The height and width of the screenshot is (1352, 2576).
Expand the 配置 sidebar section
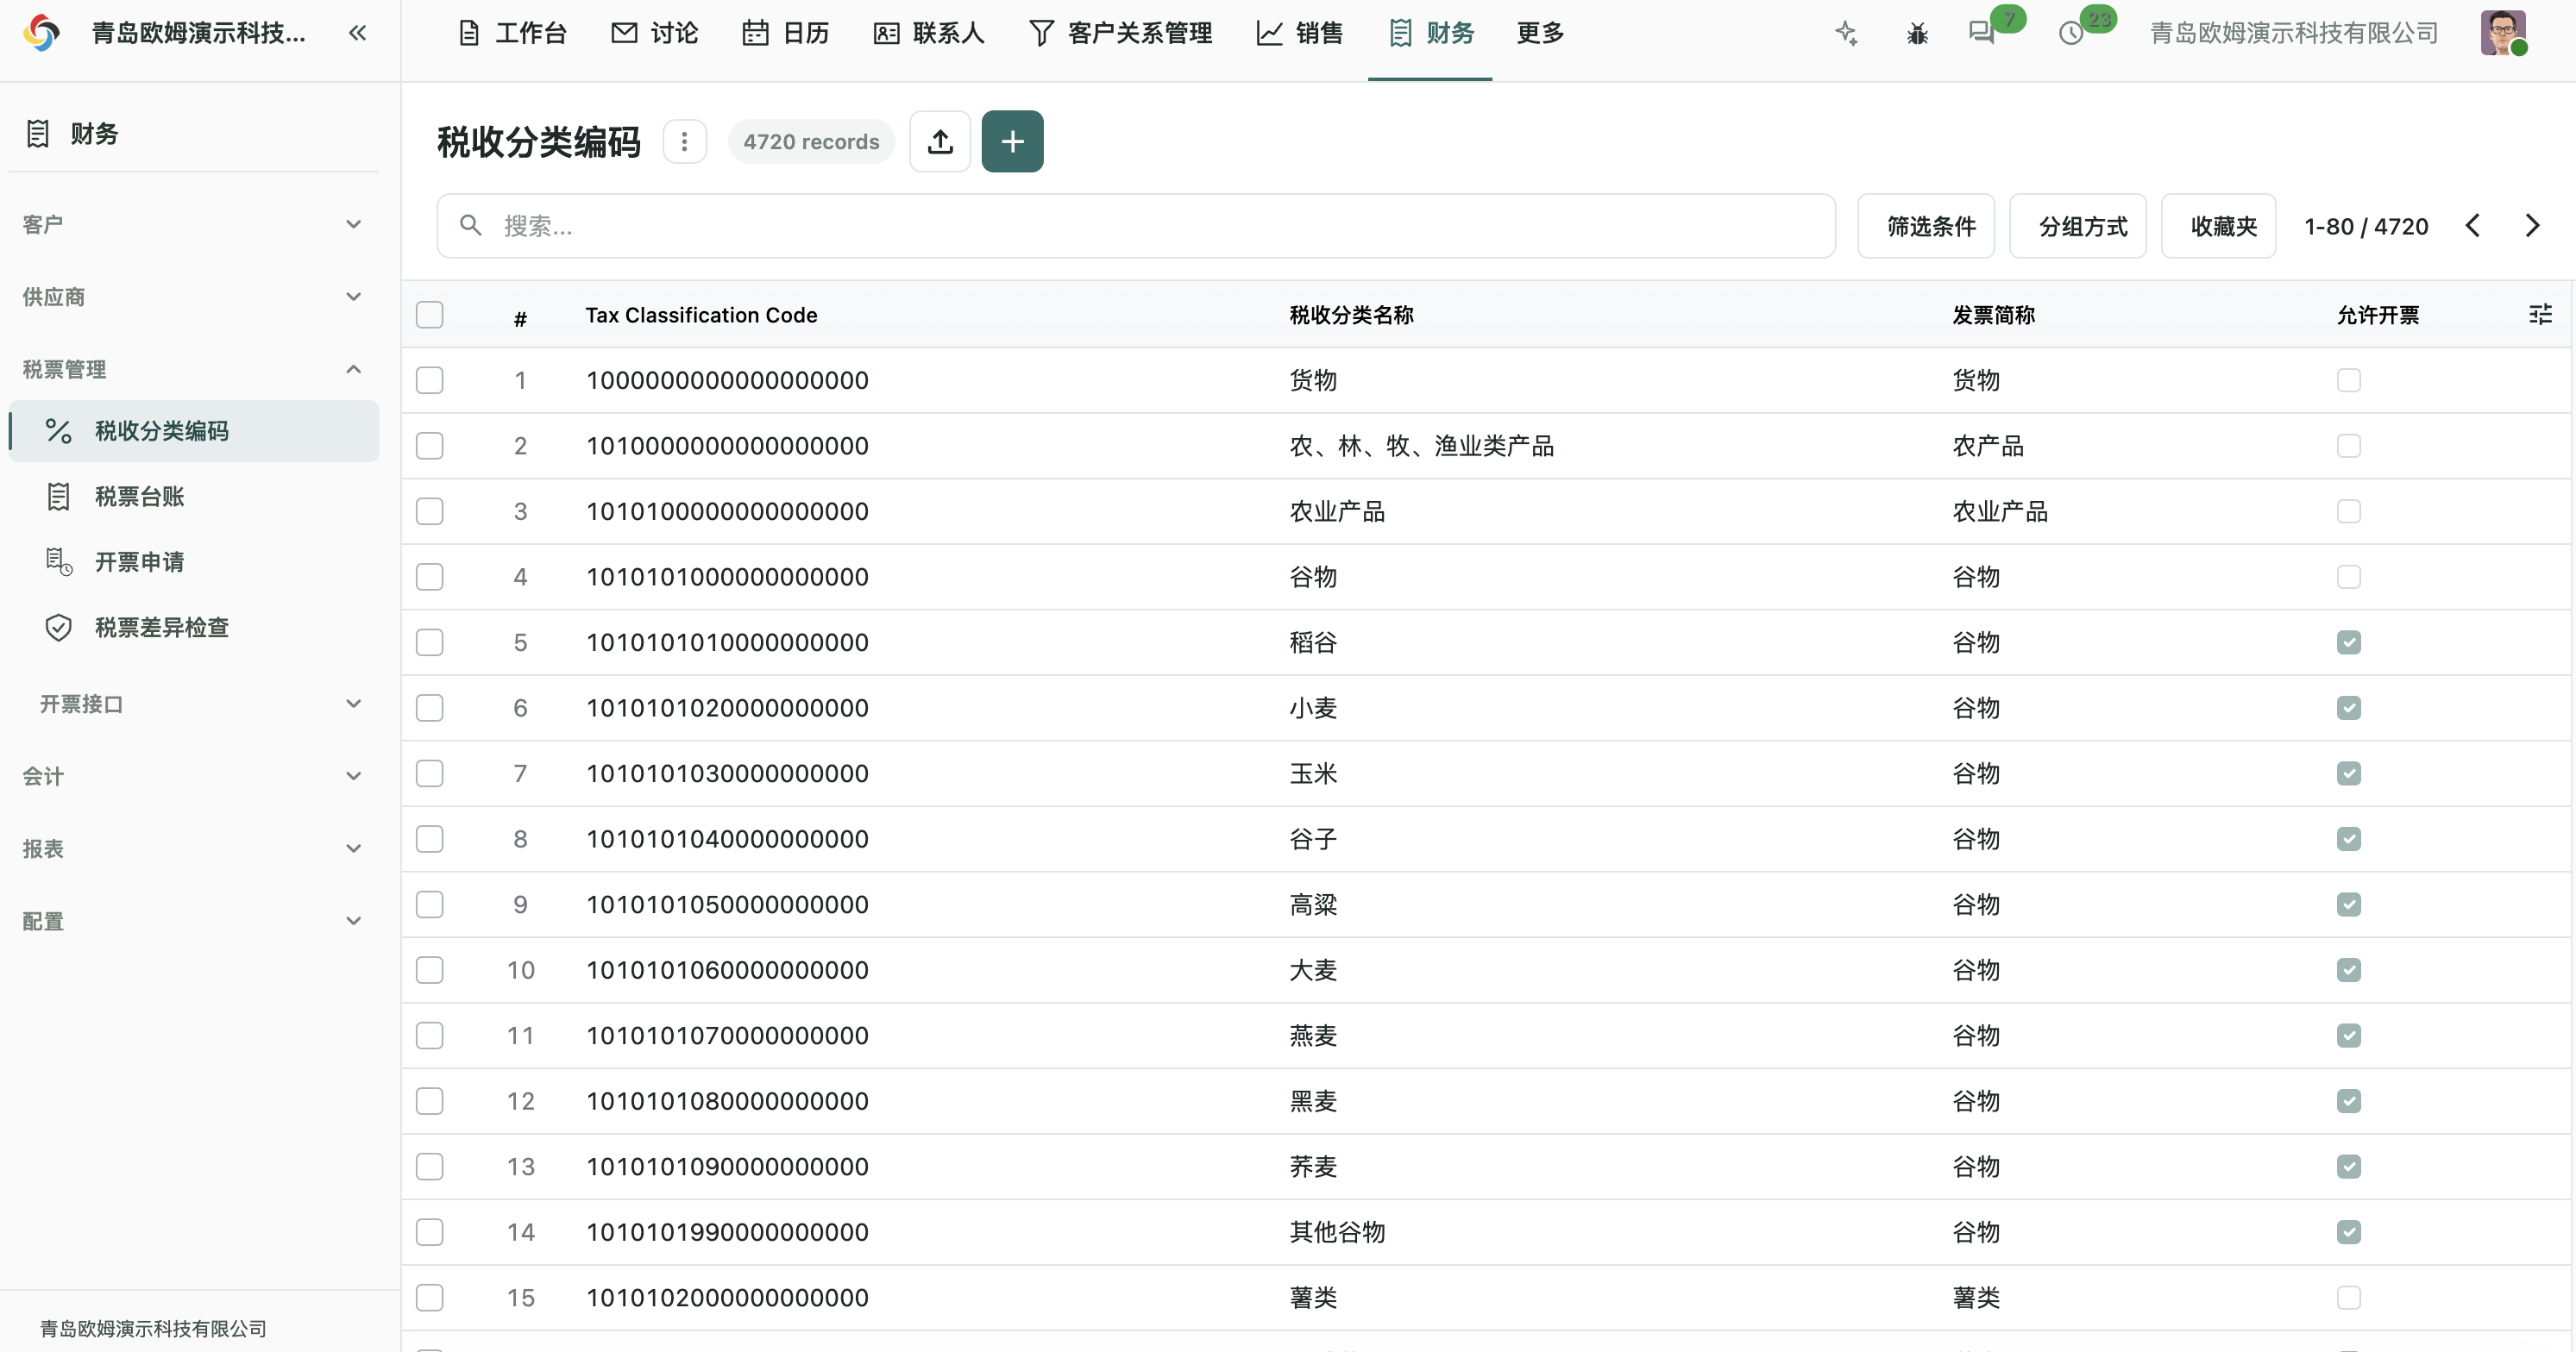(x=192, y=922)
